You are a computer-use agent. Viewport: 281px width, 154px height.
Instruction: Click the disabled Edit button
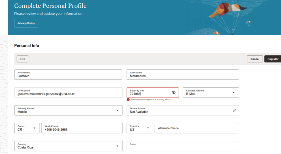click(23, 59)
